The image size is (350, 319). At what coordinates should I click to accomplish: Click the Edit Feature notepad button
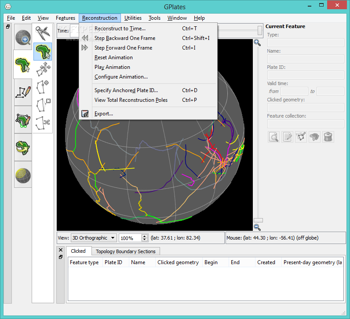(x=287, y=137)
